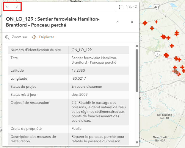Go to next feature with right arrow
185x148 pixels.
point(17,6)
